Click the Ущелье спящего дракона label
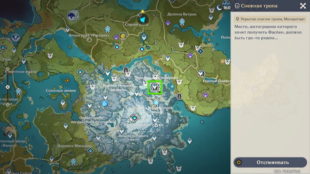The image size is (310, 174). point(118,87)
